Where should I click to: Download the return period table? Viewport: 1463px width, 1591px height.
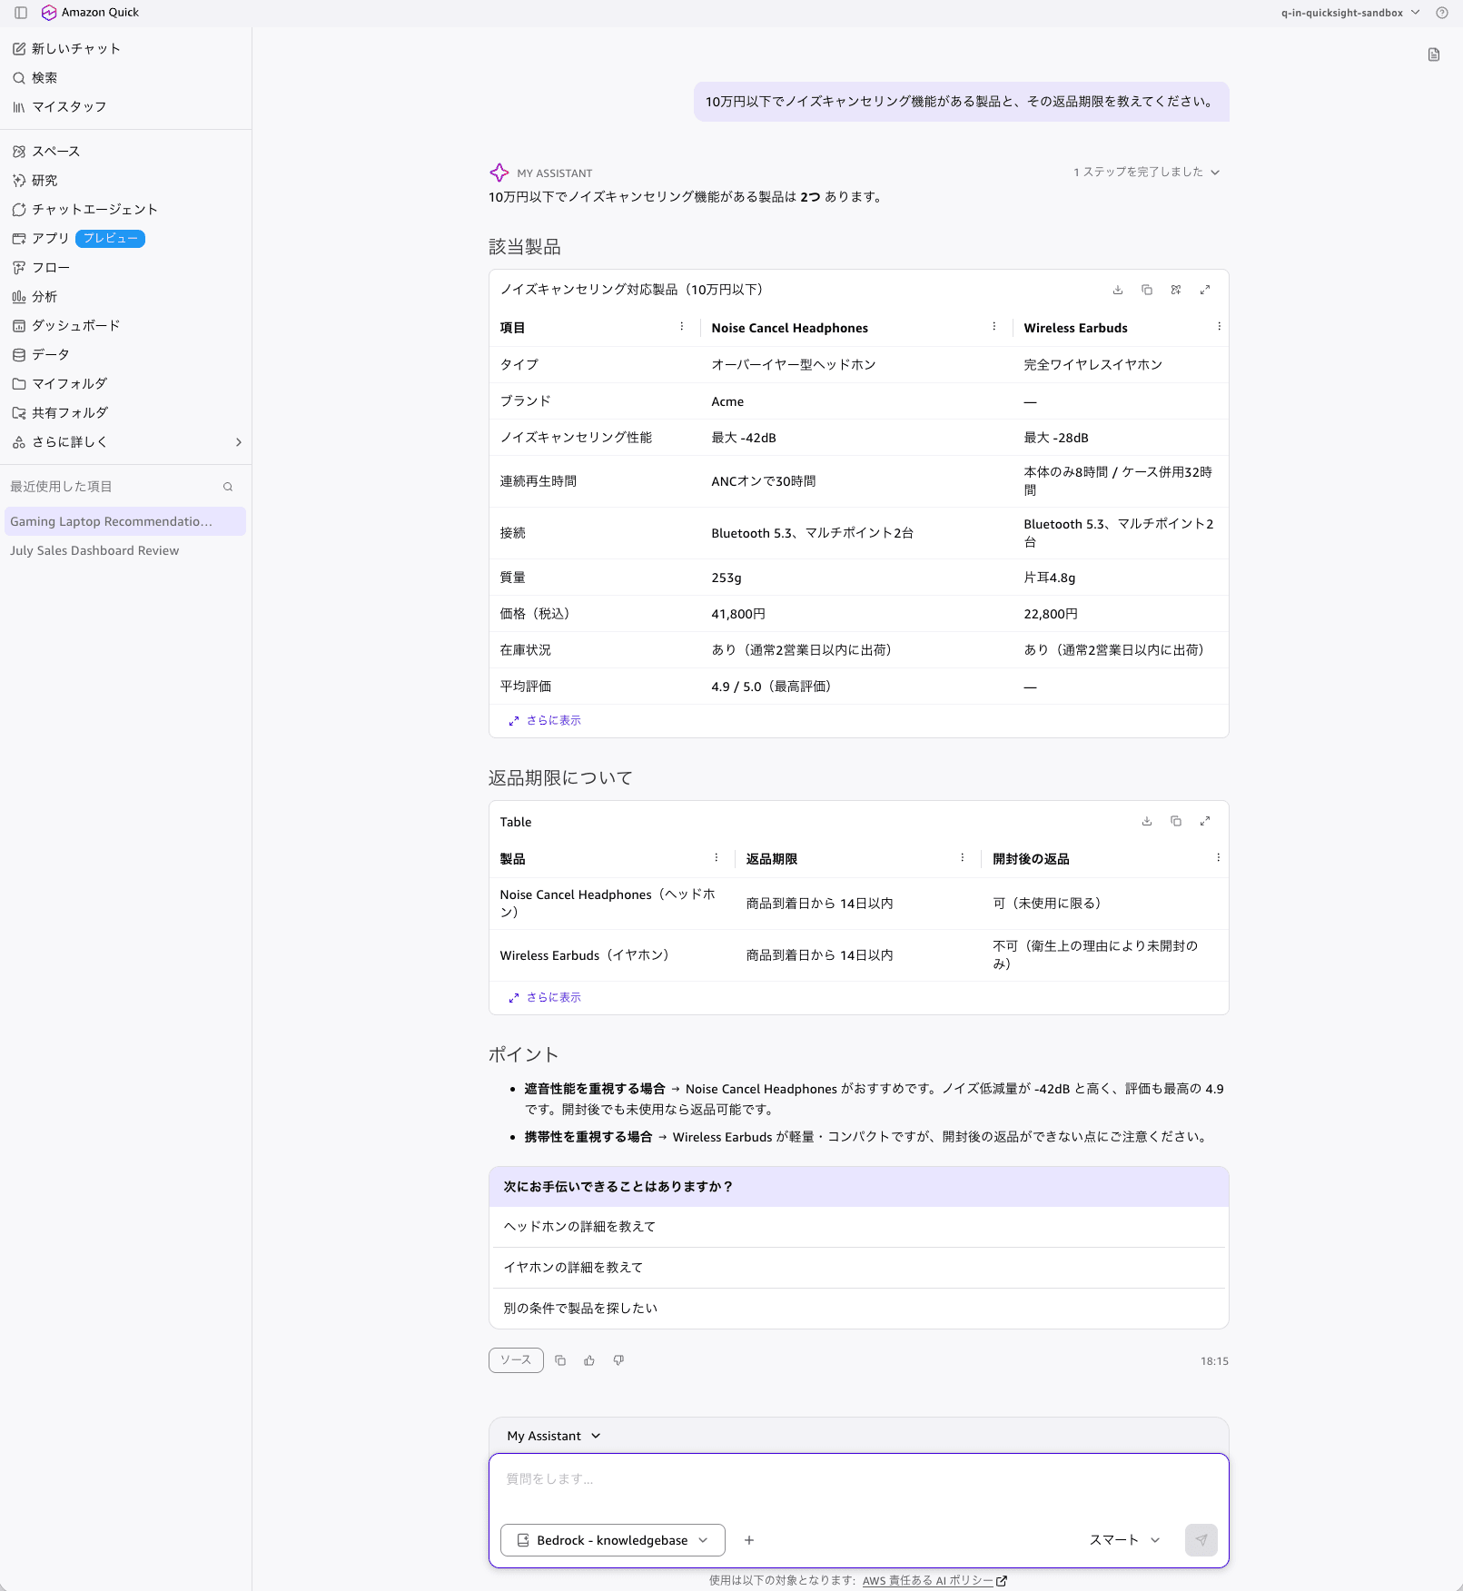pos(1147,821)
